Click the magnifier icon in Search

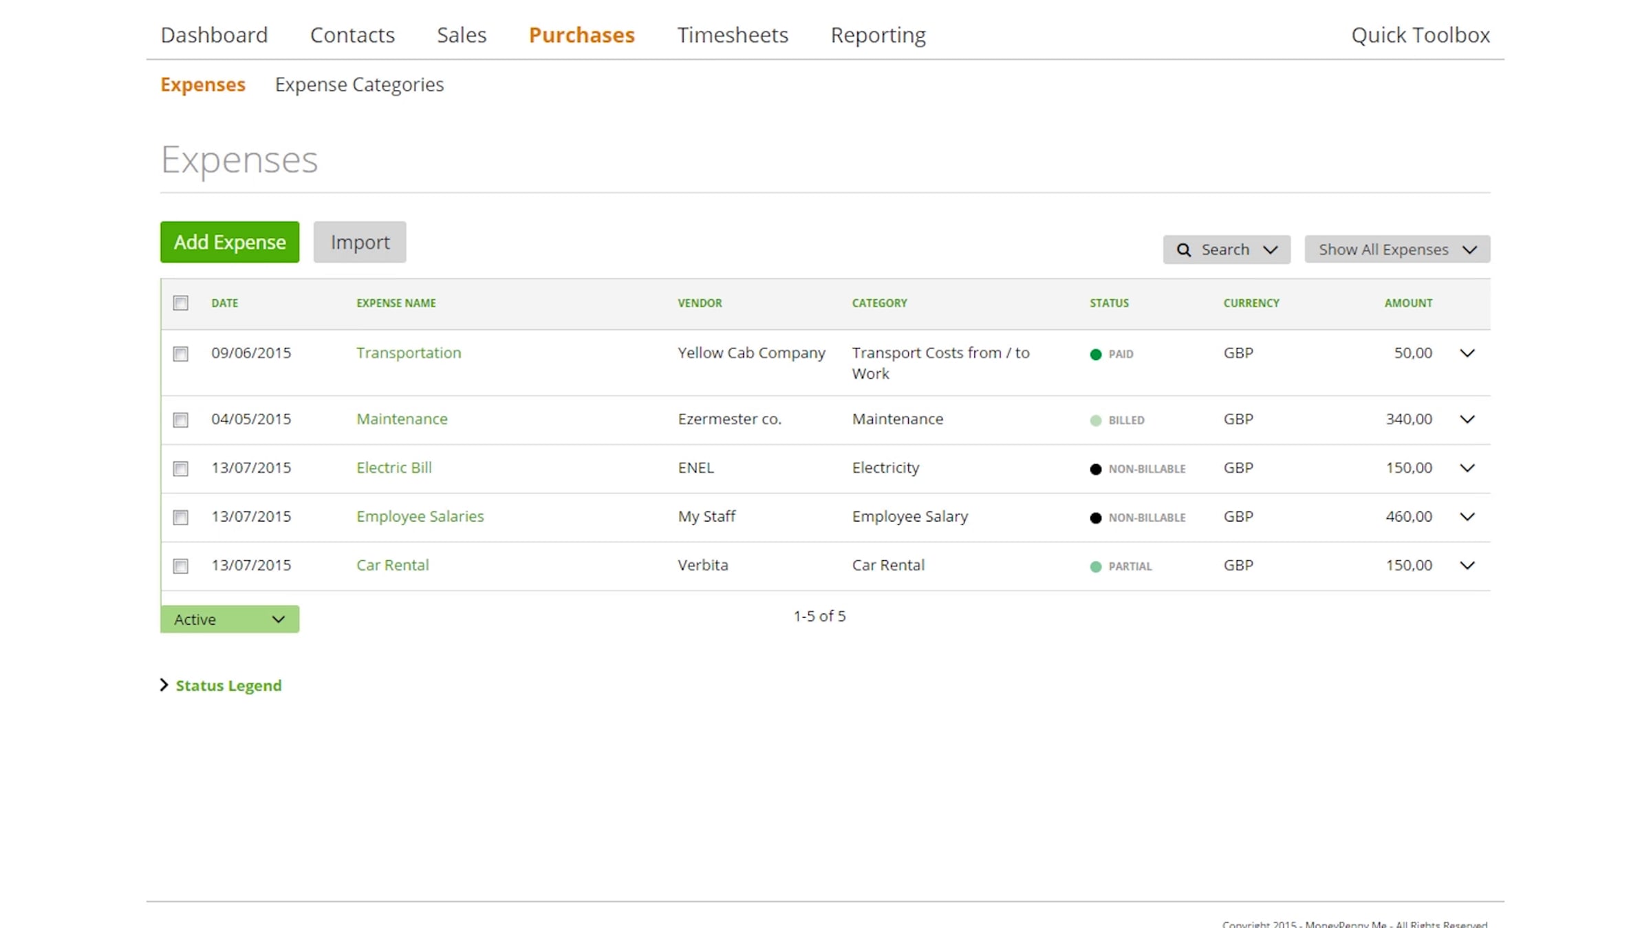[x=1183, y=250]
